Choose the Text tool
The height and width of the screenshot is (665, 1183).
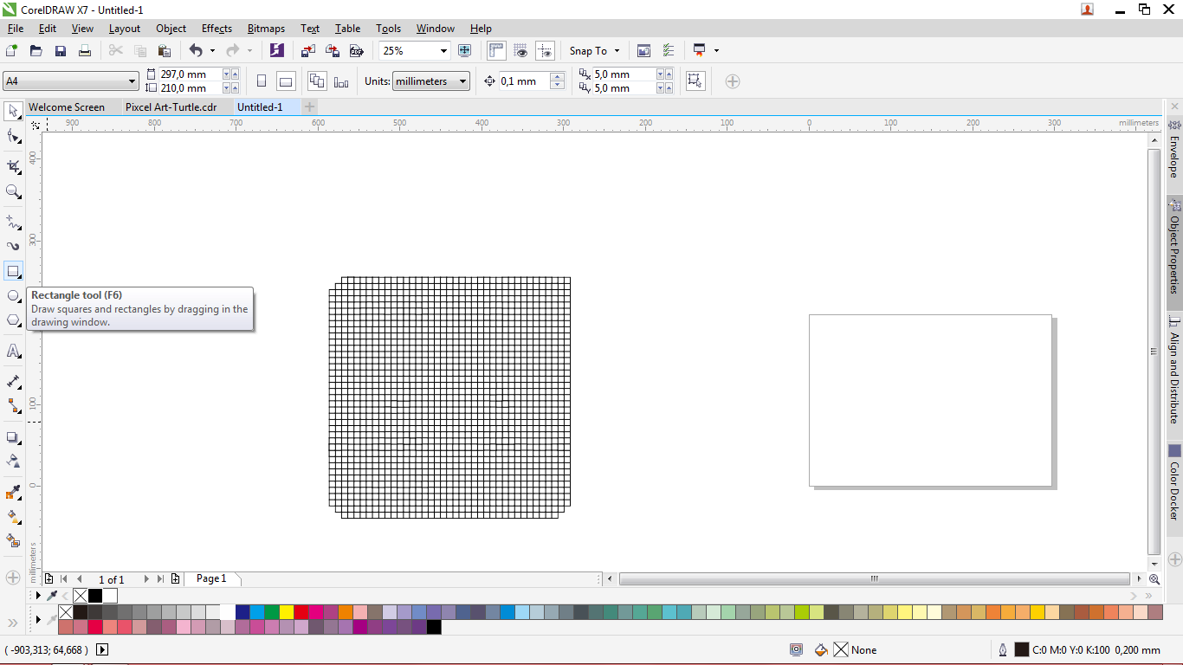[13, 352]
